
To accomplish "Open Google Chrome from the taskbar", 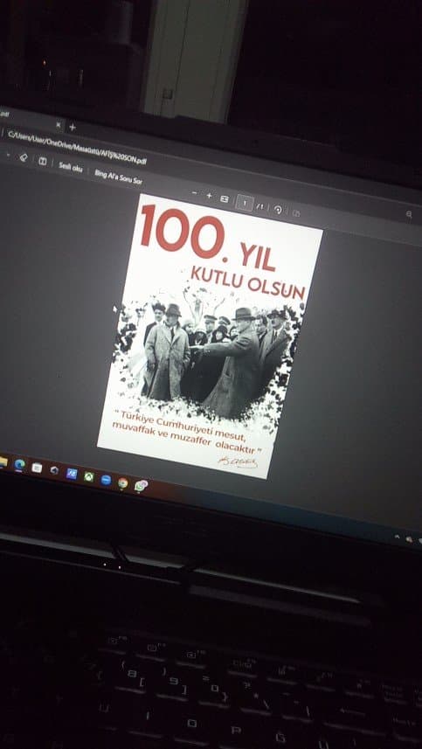I will click(x=122, y=482).
